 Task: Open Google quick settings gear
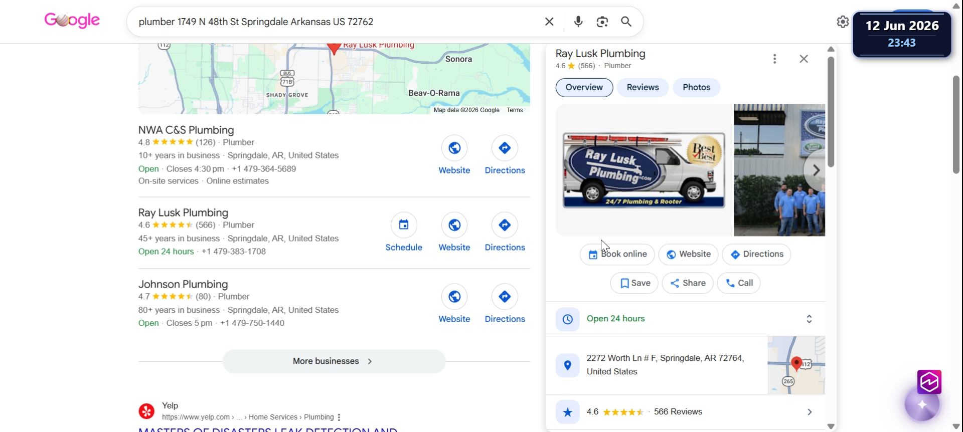click(x=843, y=22)
